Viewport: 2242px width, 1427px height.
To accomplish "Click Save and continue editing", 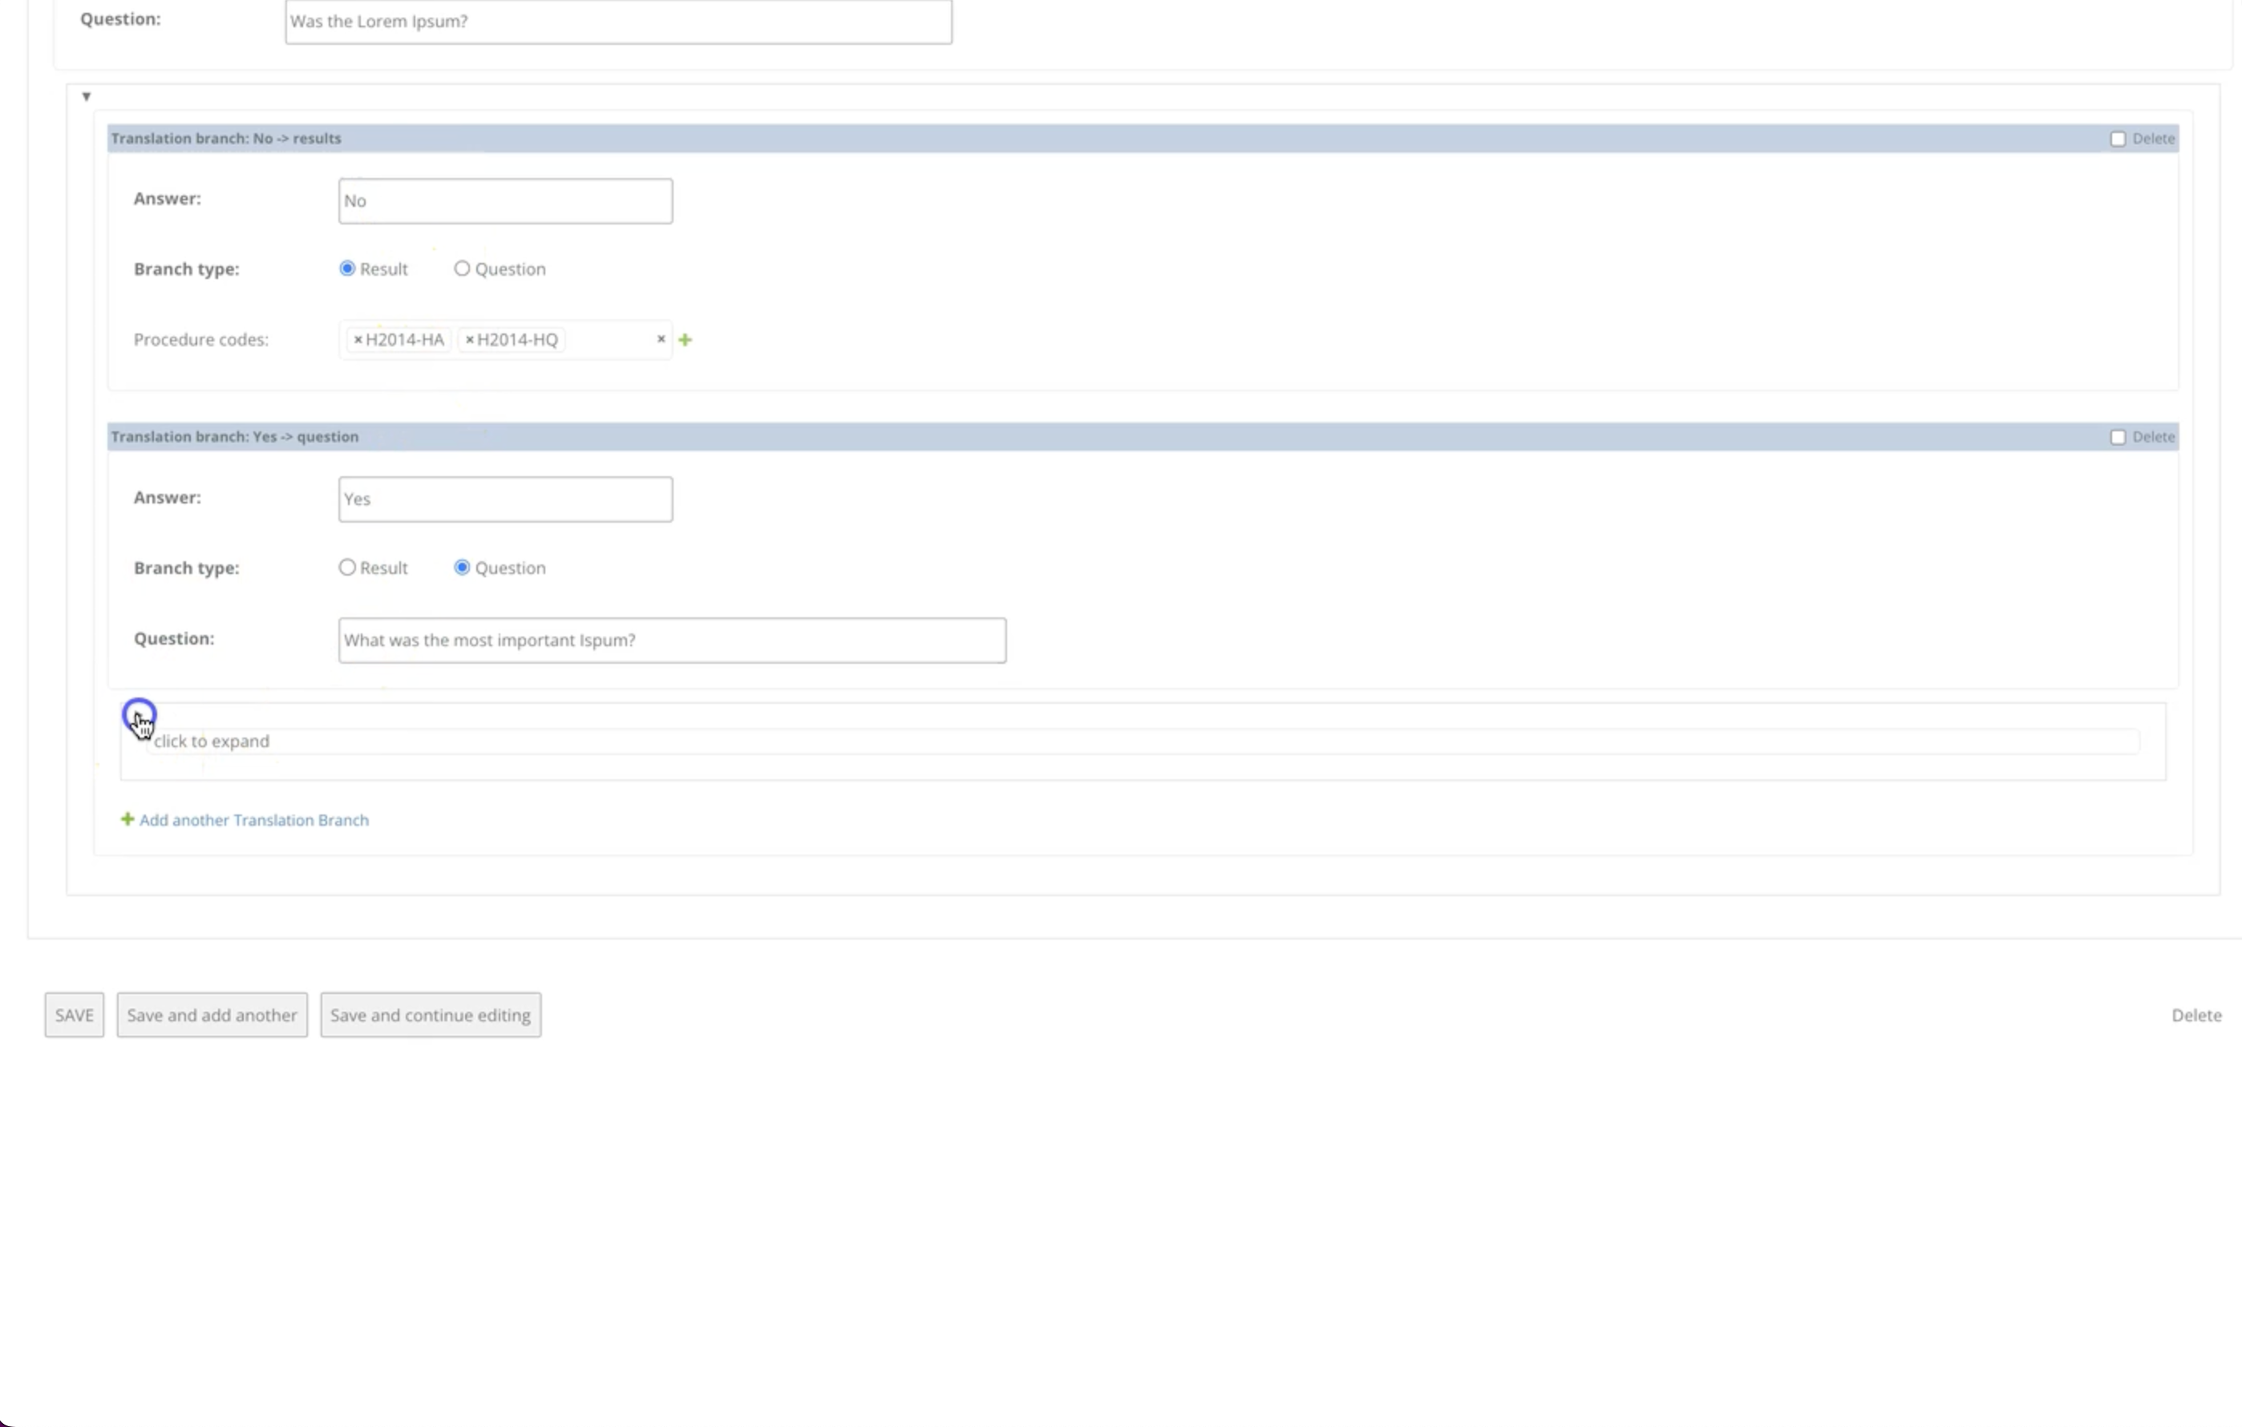I will 430,1015.
